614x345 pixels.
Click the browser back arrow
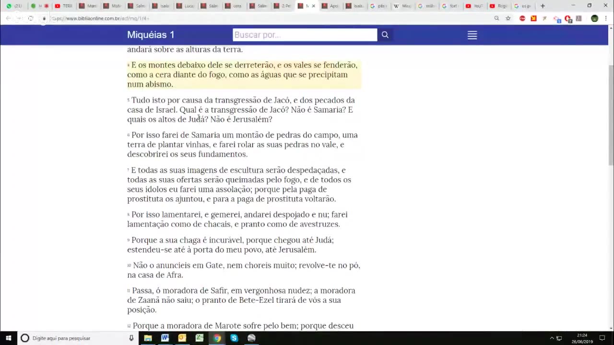click(x=8, y=18)
